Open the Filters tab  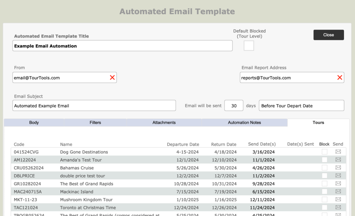tap(95, 123)
